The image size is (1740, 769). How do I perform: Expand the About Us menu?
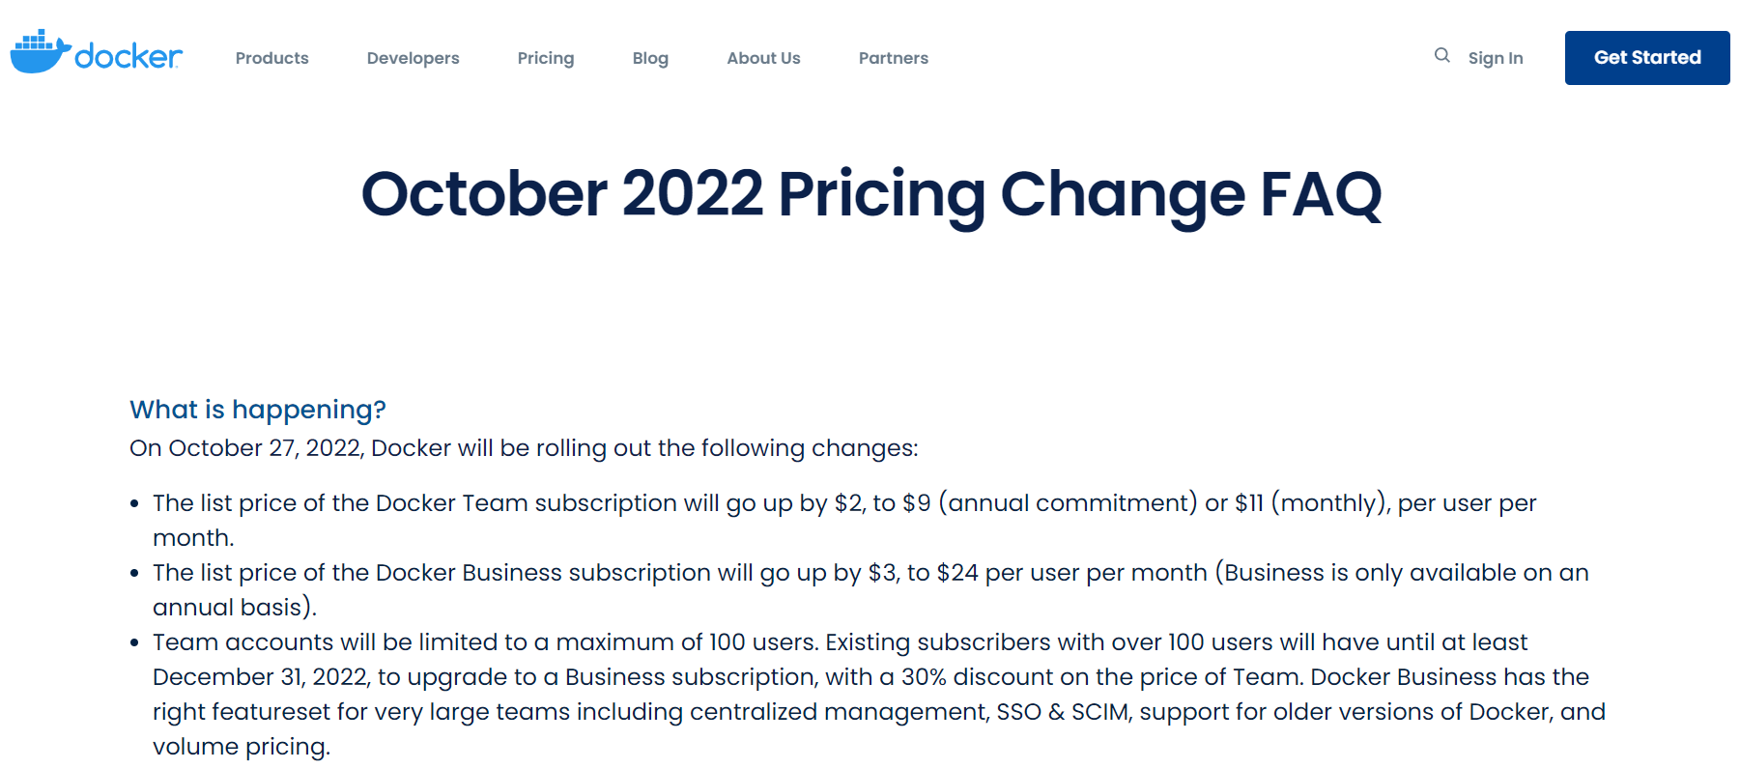click(763, 58)
